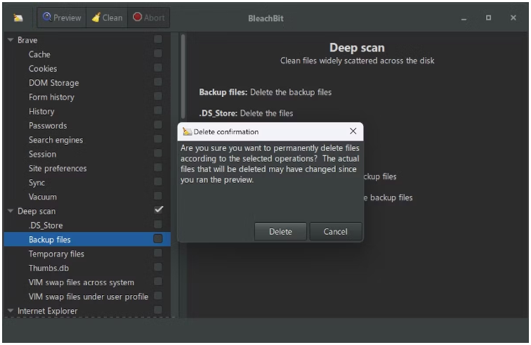The width and height of the screenshot is (531, 345).
Task: Click the red Abort toolbar button
Action: pyautogui.click(x=148, y=18)
